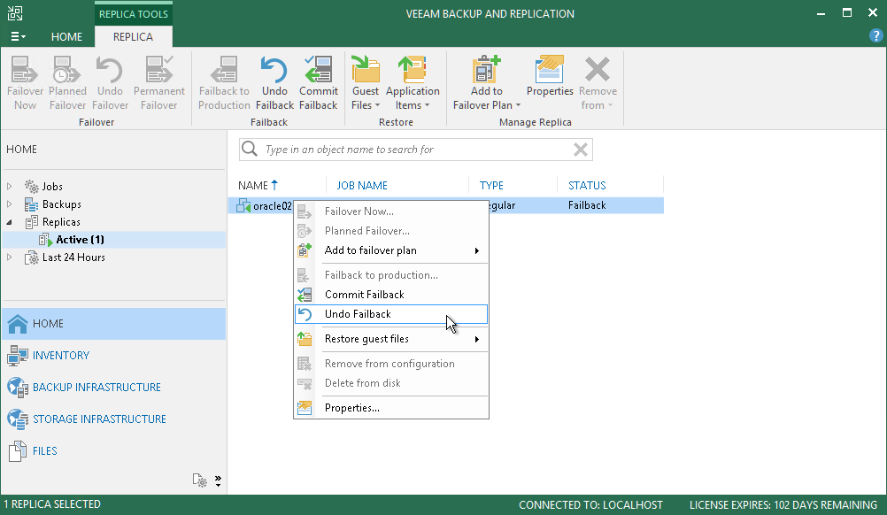Expand navigation pane overflow chevron
887x515 pixels.
click(219, 480)
